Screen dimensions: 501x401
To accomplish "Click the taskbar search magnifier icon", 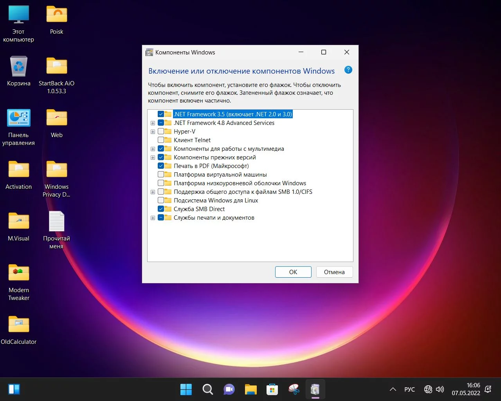I will click(x=207, y=389).
